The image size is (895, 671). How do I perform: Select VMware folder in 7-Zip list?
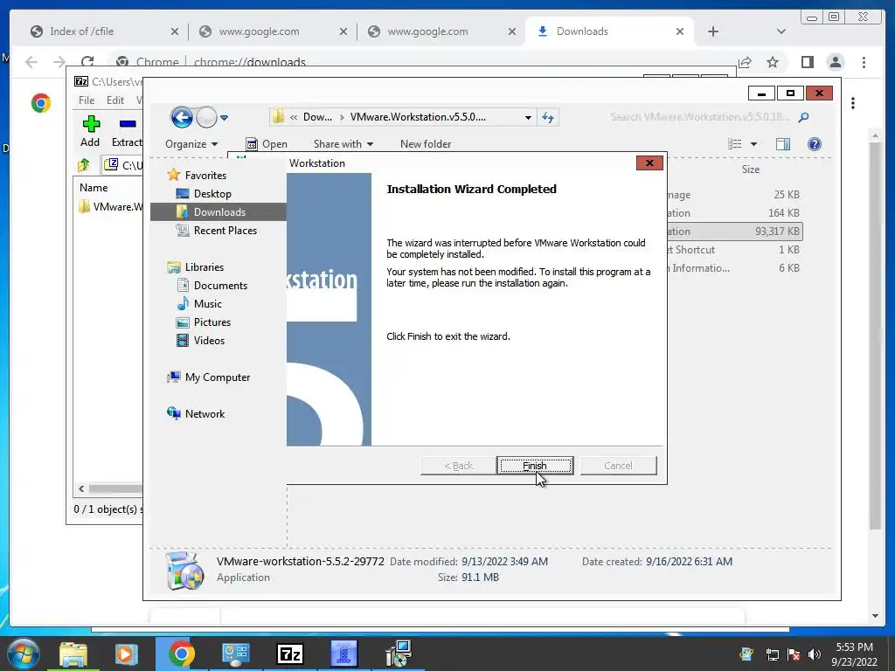[111, 206]
